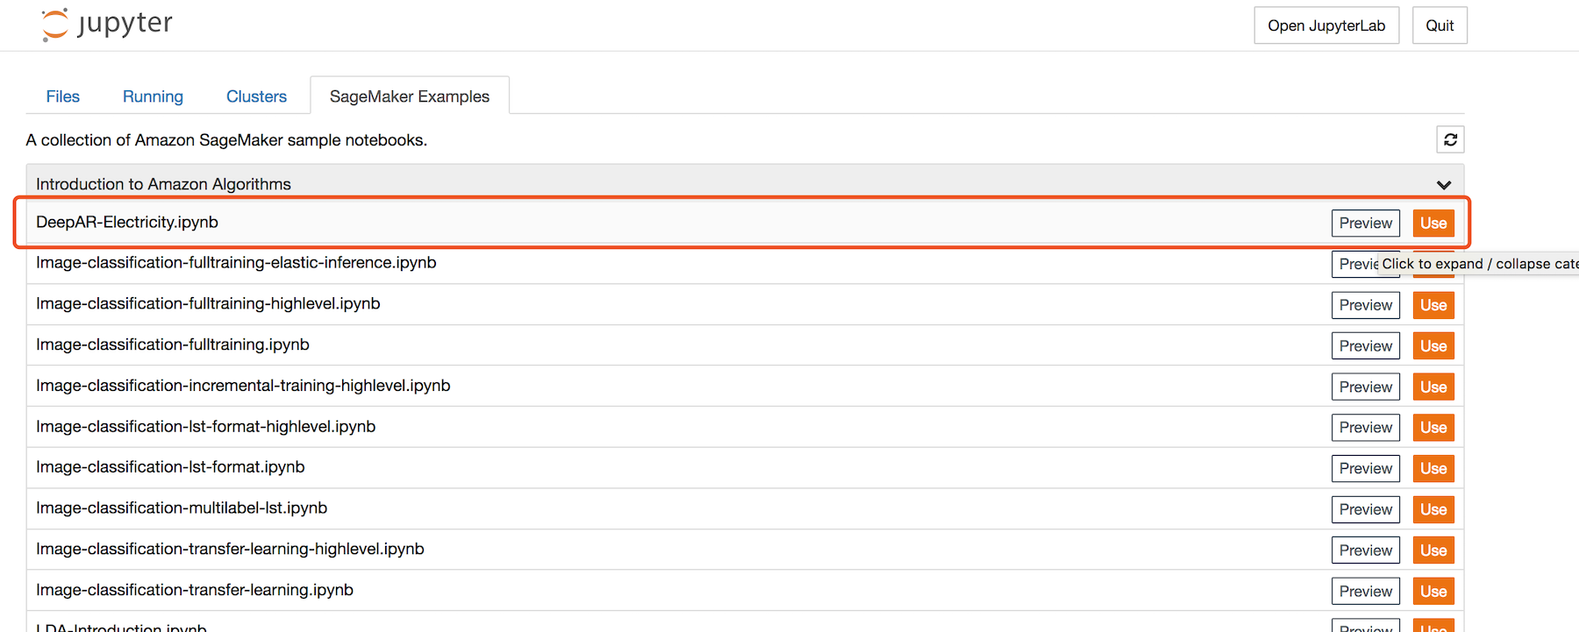Switch to the Running tab
1579x632 pixels.
(x=153, y=96)
